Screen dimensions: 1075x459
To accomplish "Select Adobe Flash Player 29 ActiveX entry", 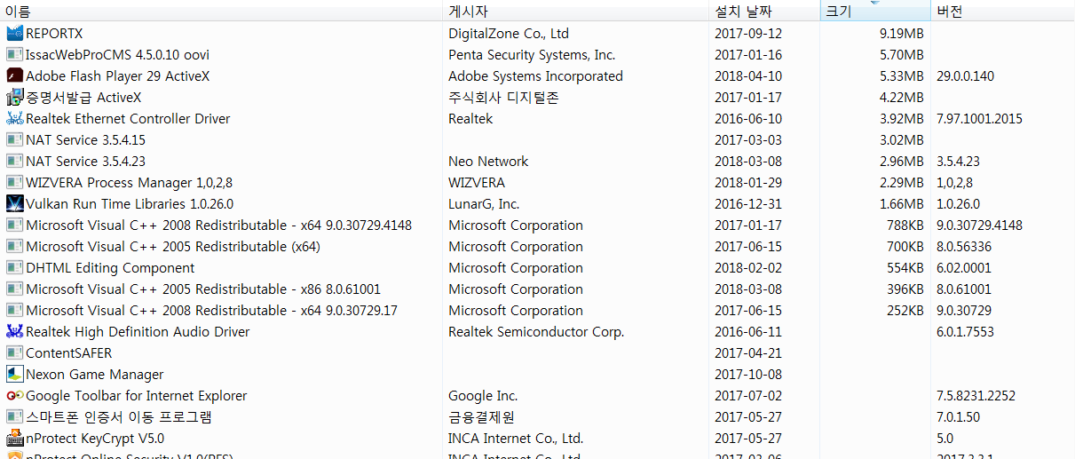I will point(117,76).
